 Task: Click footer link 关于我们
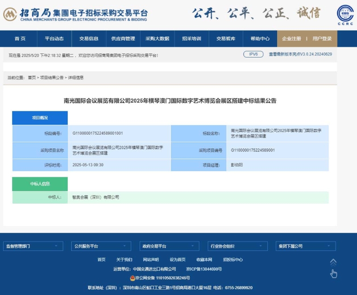coord(124,259)
